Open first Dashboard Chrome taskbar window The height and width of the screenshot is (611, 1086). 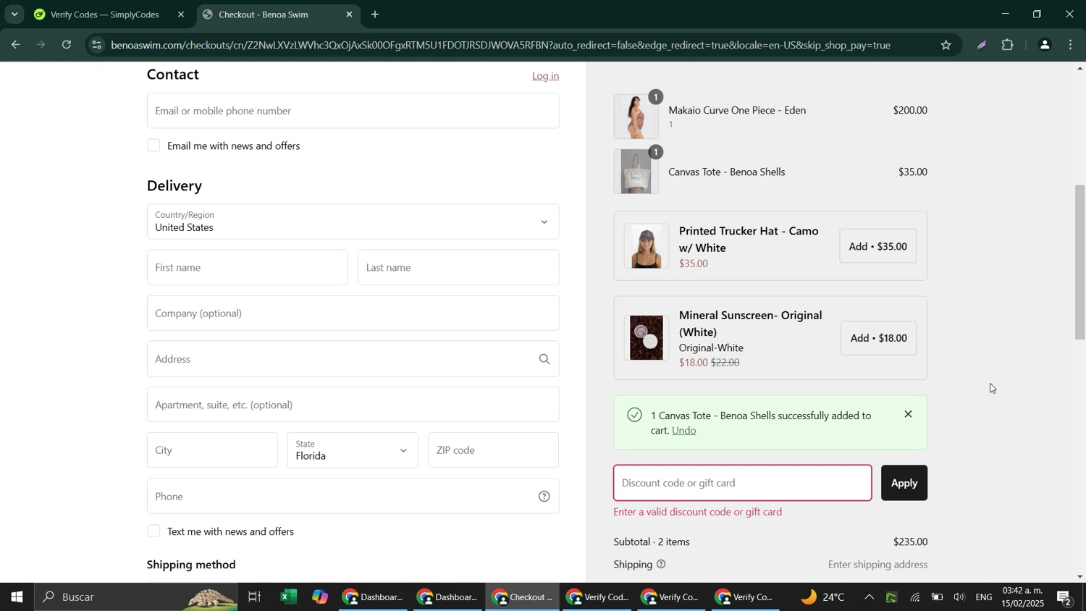click(373, 597)
